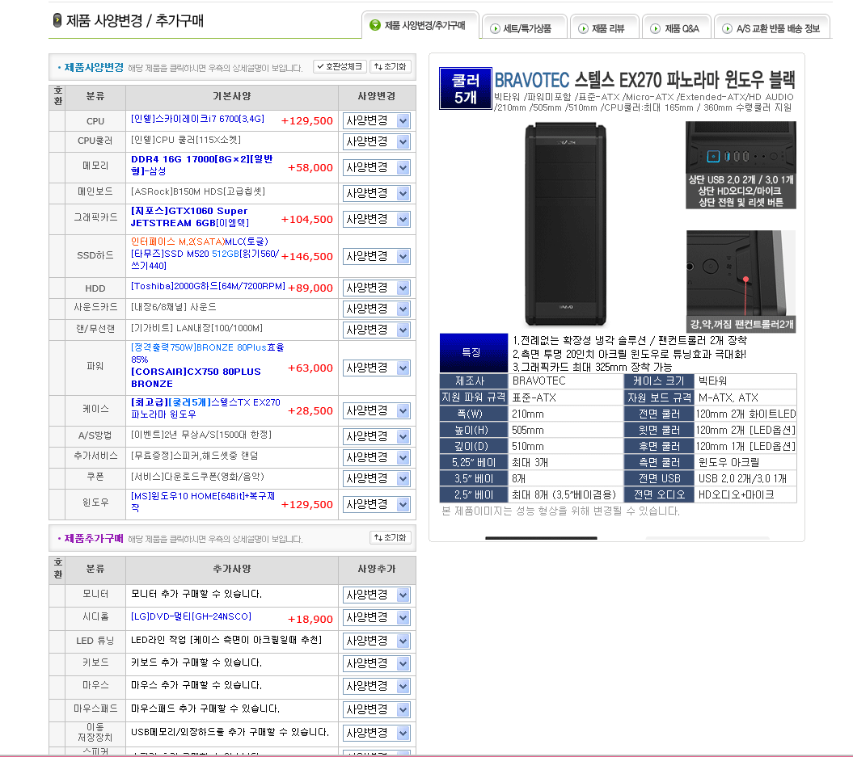
Task: Open the 세트/특가상품 tab
Action: [525, 28]
